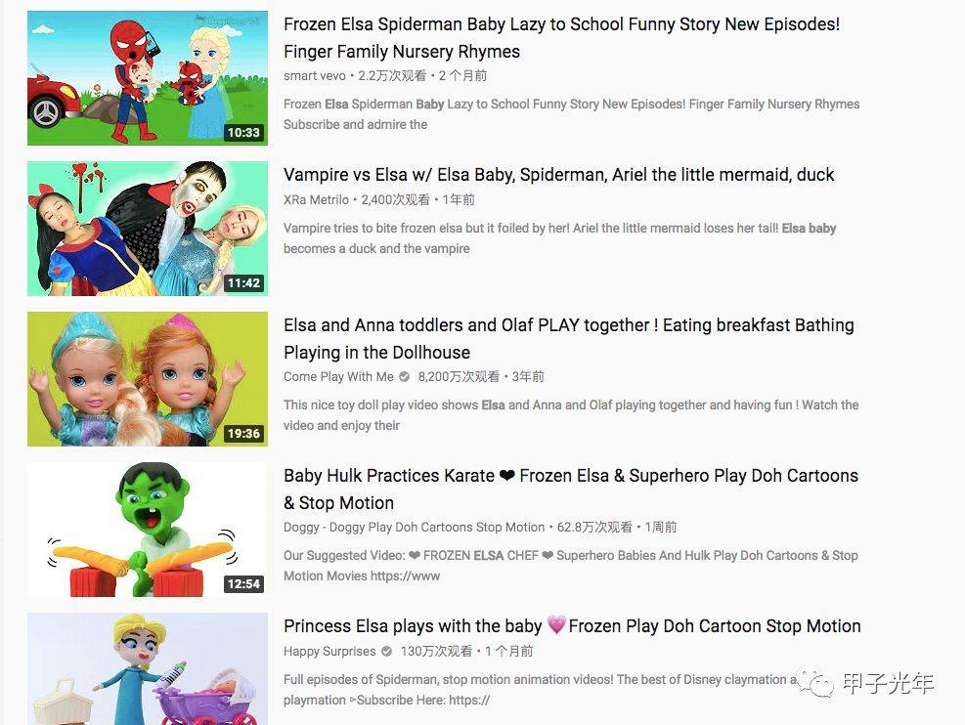Open the Princess Elsa plays with baby thumbnail
This screenshot has width=965, height=725.
coord(147,669)
